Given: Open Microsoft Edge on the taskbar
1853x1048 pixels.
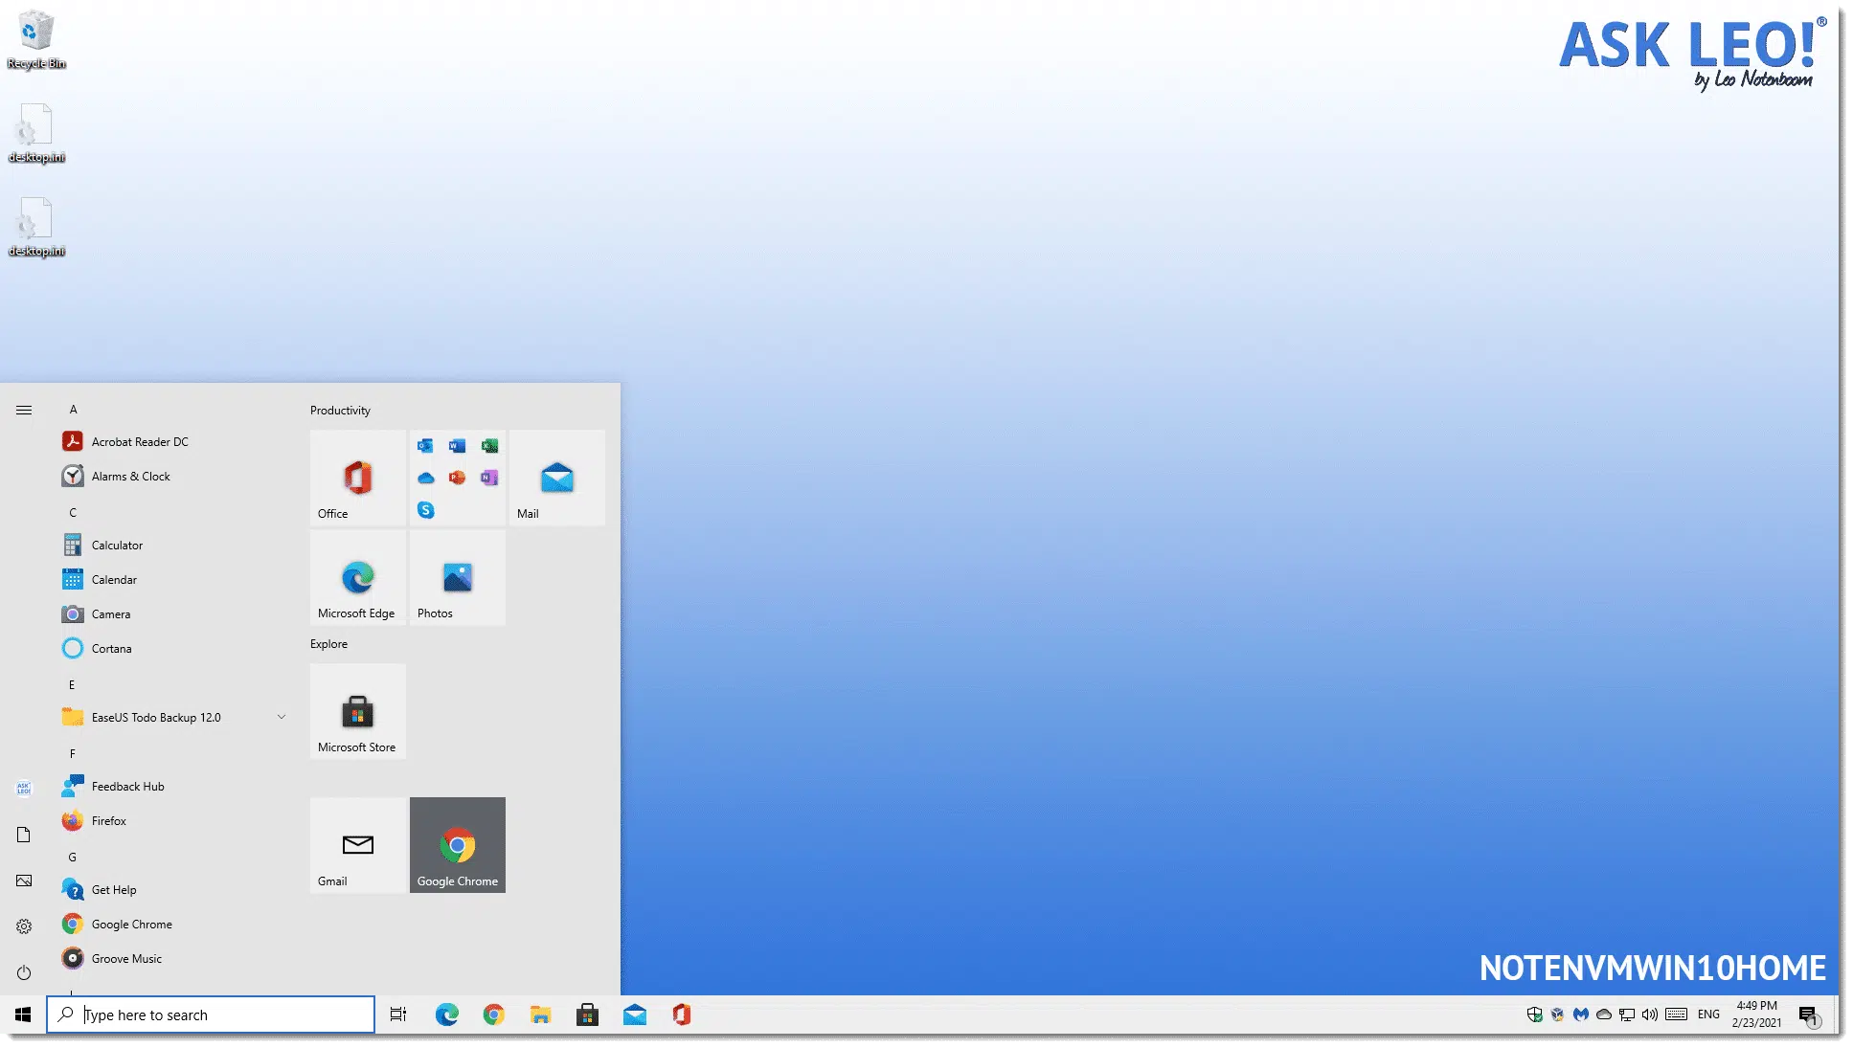Looking at the screenshot, I should pyautogui.click(x=446, y=1015).
